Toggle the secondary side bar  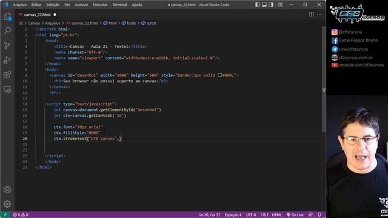(x=271, y=5)
